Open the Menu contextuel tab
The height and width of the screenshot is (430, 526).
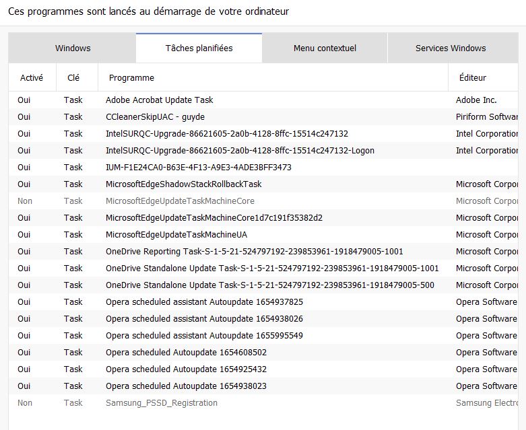(x=325, y=48)
